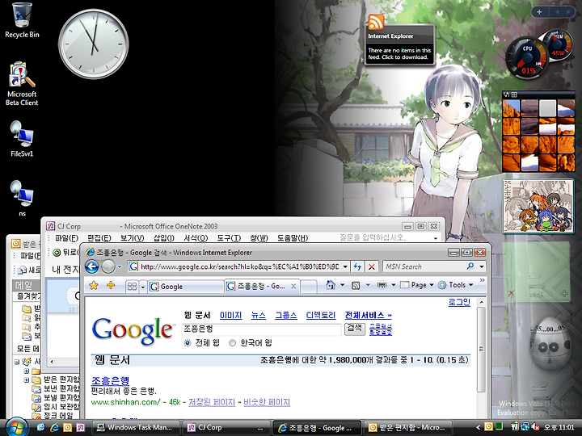Image resolution: width=582 pixels, height=436 pixels.
Task: Click the IE address bar URL
Action: coord(240,266)
